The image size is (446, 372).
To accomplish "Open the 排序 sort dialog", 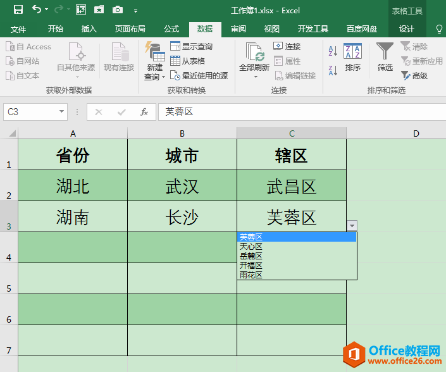I will pyautogui.click(x=353, y=57).
